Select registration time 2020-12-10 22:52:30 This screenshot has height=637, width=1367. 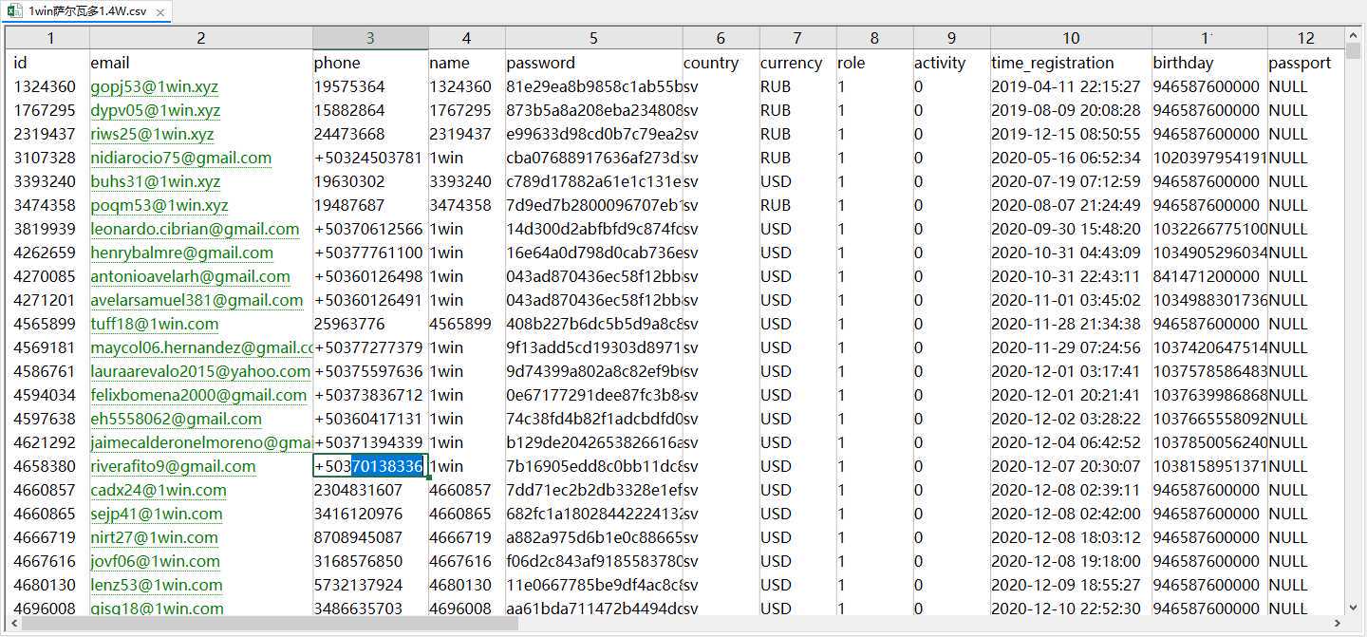click(1071, 609)
